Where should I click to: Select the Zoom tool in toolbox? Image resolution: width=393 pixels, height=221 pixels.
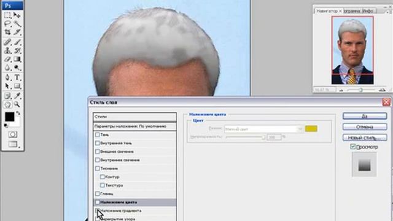click(x=17, y=104)
